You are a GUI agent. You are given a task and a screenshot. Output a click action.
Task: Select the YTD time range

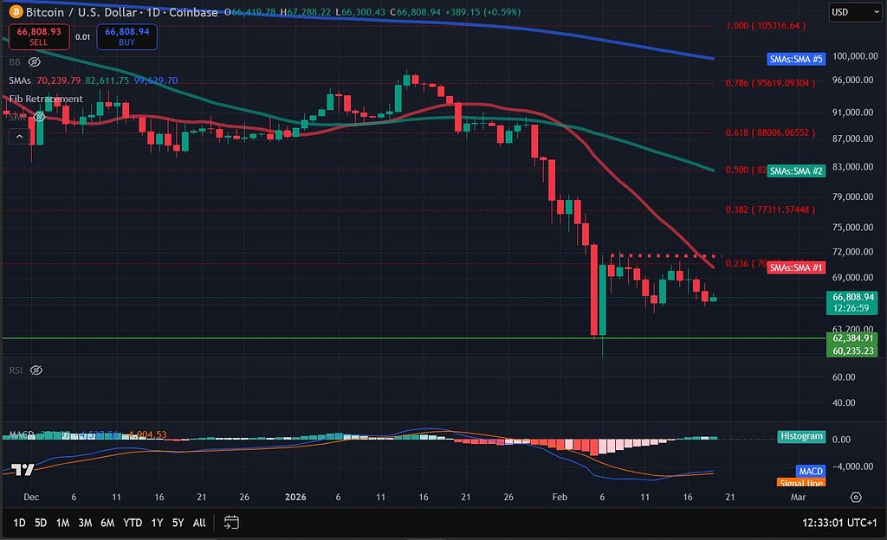click(x=133, y=523)
